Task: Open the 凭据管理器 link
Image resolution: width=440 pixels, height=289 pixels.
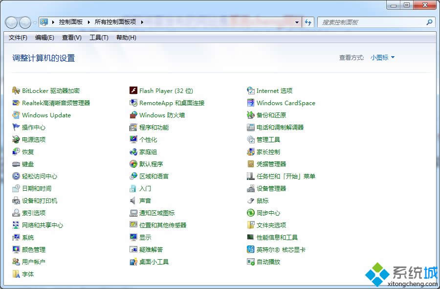Action: [x=271, y=164]
